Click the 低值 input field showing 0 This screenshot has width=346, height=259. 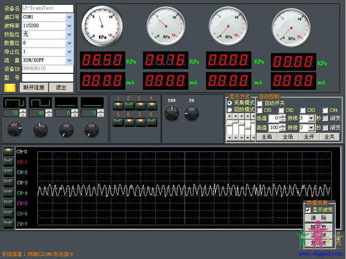point(274,118)
